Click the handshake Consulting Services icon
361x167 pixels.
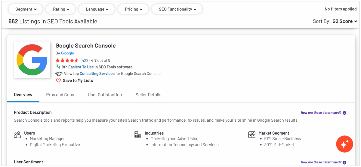coord(59,74)
